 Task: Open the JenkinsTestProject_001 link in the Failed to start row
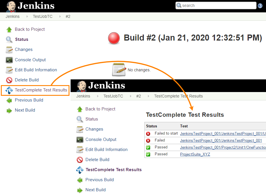[x=223, y=133]
